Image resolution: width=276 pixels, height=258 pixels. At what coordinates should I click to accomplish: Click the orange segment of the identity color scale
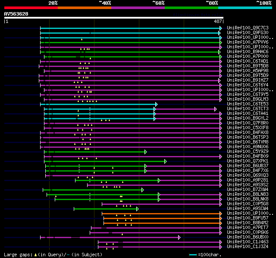click(x=85, y=8)
